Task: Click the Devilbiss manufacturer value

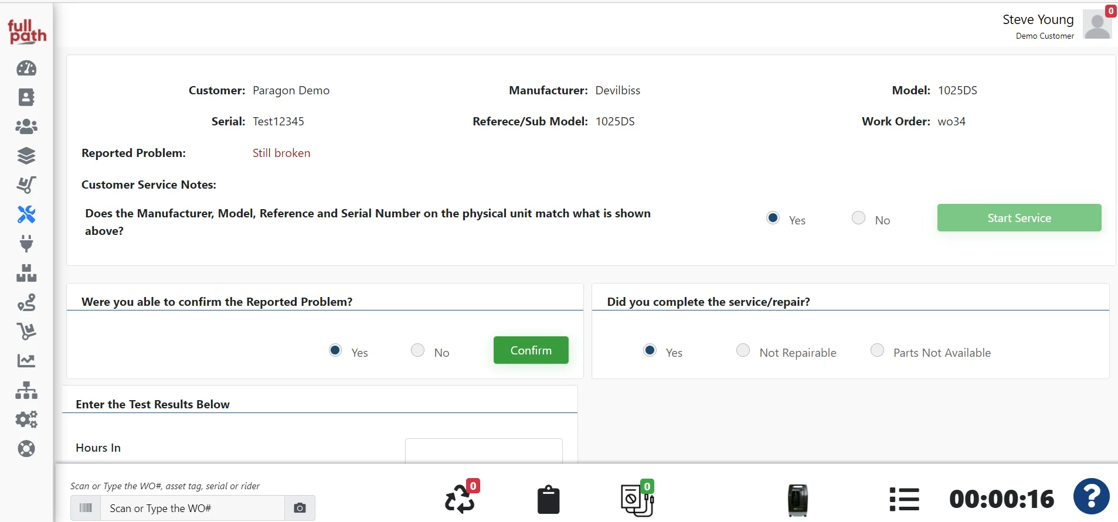Action: click(x=618, y=90)
